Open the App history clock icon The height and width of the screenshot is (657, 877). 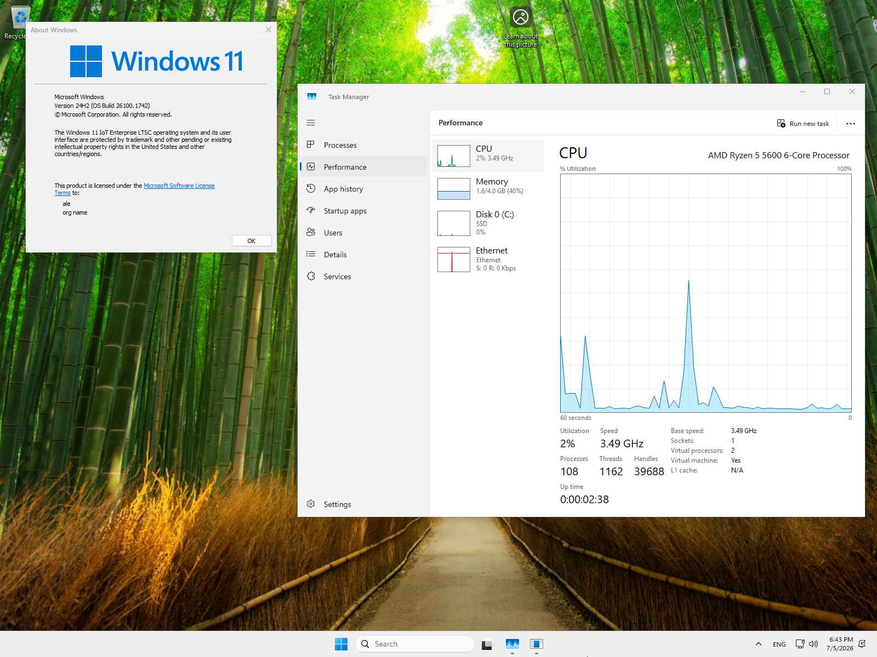[x=311, y=188]
